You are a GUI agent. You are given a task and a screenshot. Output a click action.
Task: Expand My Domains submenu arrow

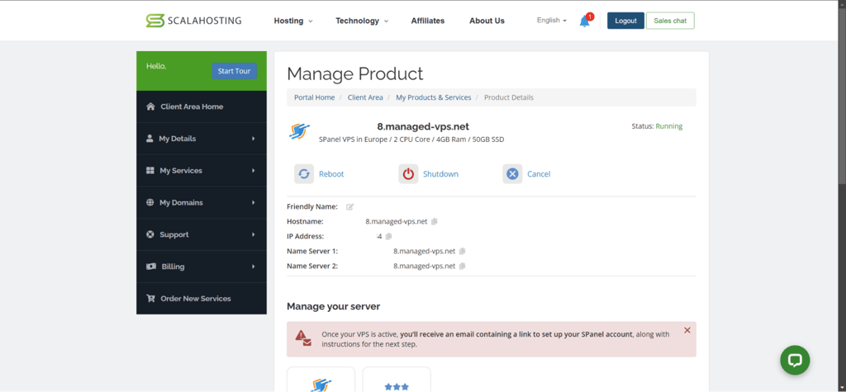pos(253,203)
